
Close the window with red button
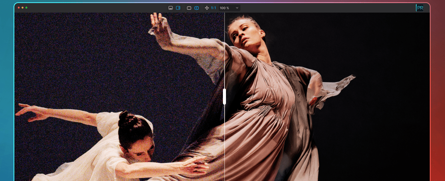(x=19, y=8)
